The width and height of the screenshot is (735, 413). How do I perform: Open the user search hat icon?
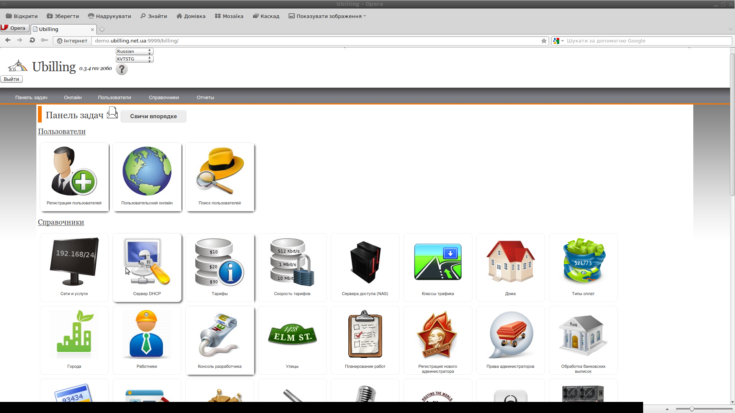220,171
